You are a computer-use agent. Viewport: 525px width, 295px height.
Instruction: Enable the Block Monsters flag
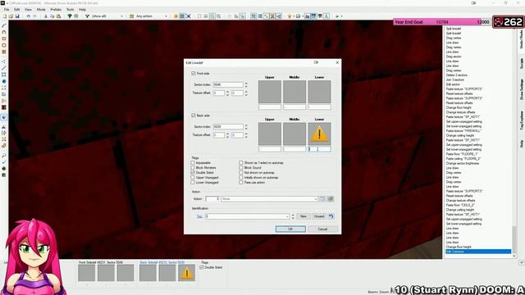193,168
